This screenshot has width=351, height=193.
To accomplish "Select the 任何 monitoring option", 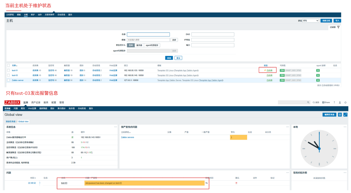I will (x=131, y=45).
